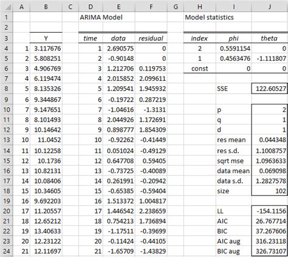Select the AIC value 26.767714
Screen dimensions: 288x257
[270, 221]
